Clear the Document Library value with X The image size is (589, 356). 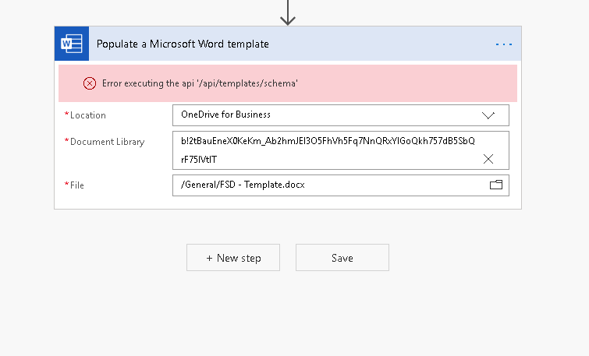[x=488, y=159]
